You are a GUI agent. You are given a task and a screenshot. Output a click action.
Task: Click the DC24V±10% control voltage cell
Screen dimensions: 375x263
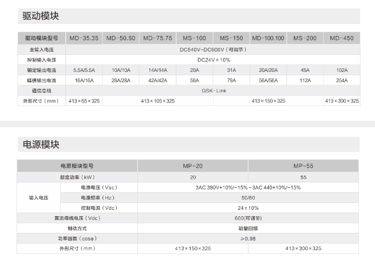[212, 60]
